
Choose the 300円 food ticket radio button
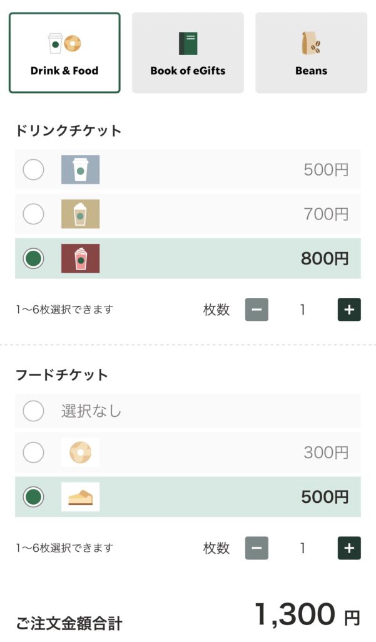click(33, 452)
